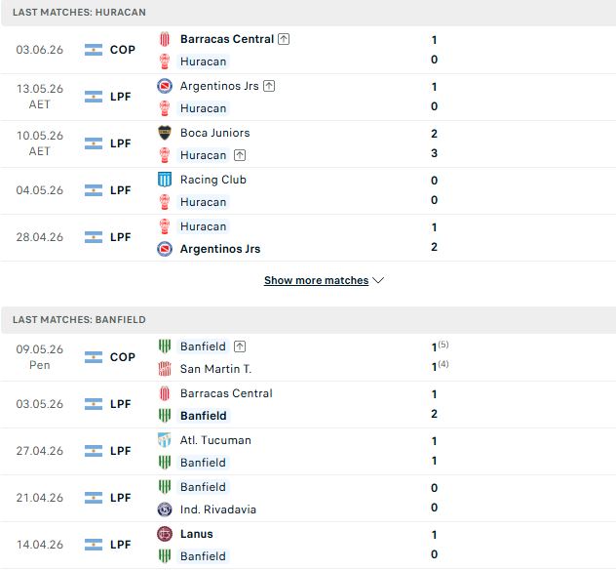Open the Last Matches: Huracan section header

(x=308, y=13)
